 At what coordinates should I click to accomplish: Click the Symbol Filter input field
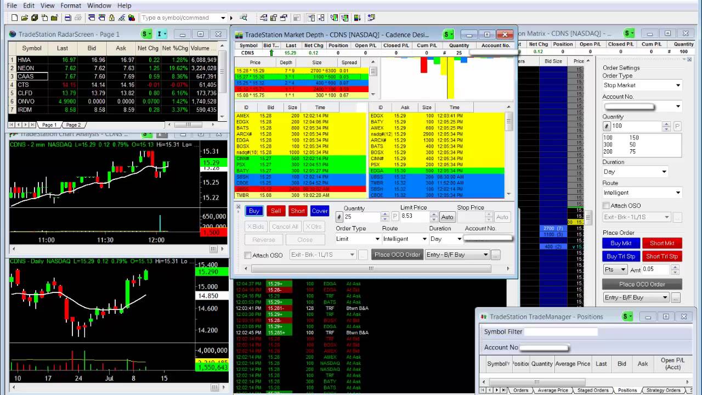point(561,331)
